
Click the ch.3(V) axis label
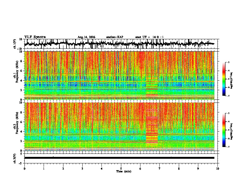tap(15, 158)
